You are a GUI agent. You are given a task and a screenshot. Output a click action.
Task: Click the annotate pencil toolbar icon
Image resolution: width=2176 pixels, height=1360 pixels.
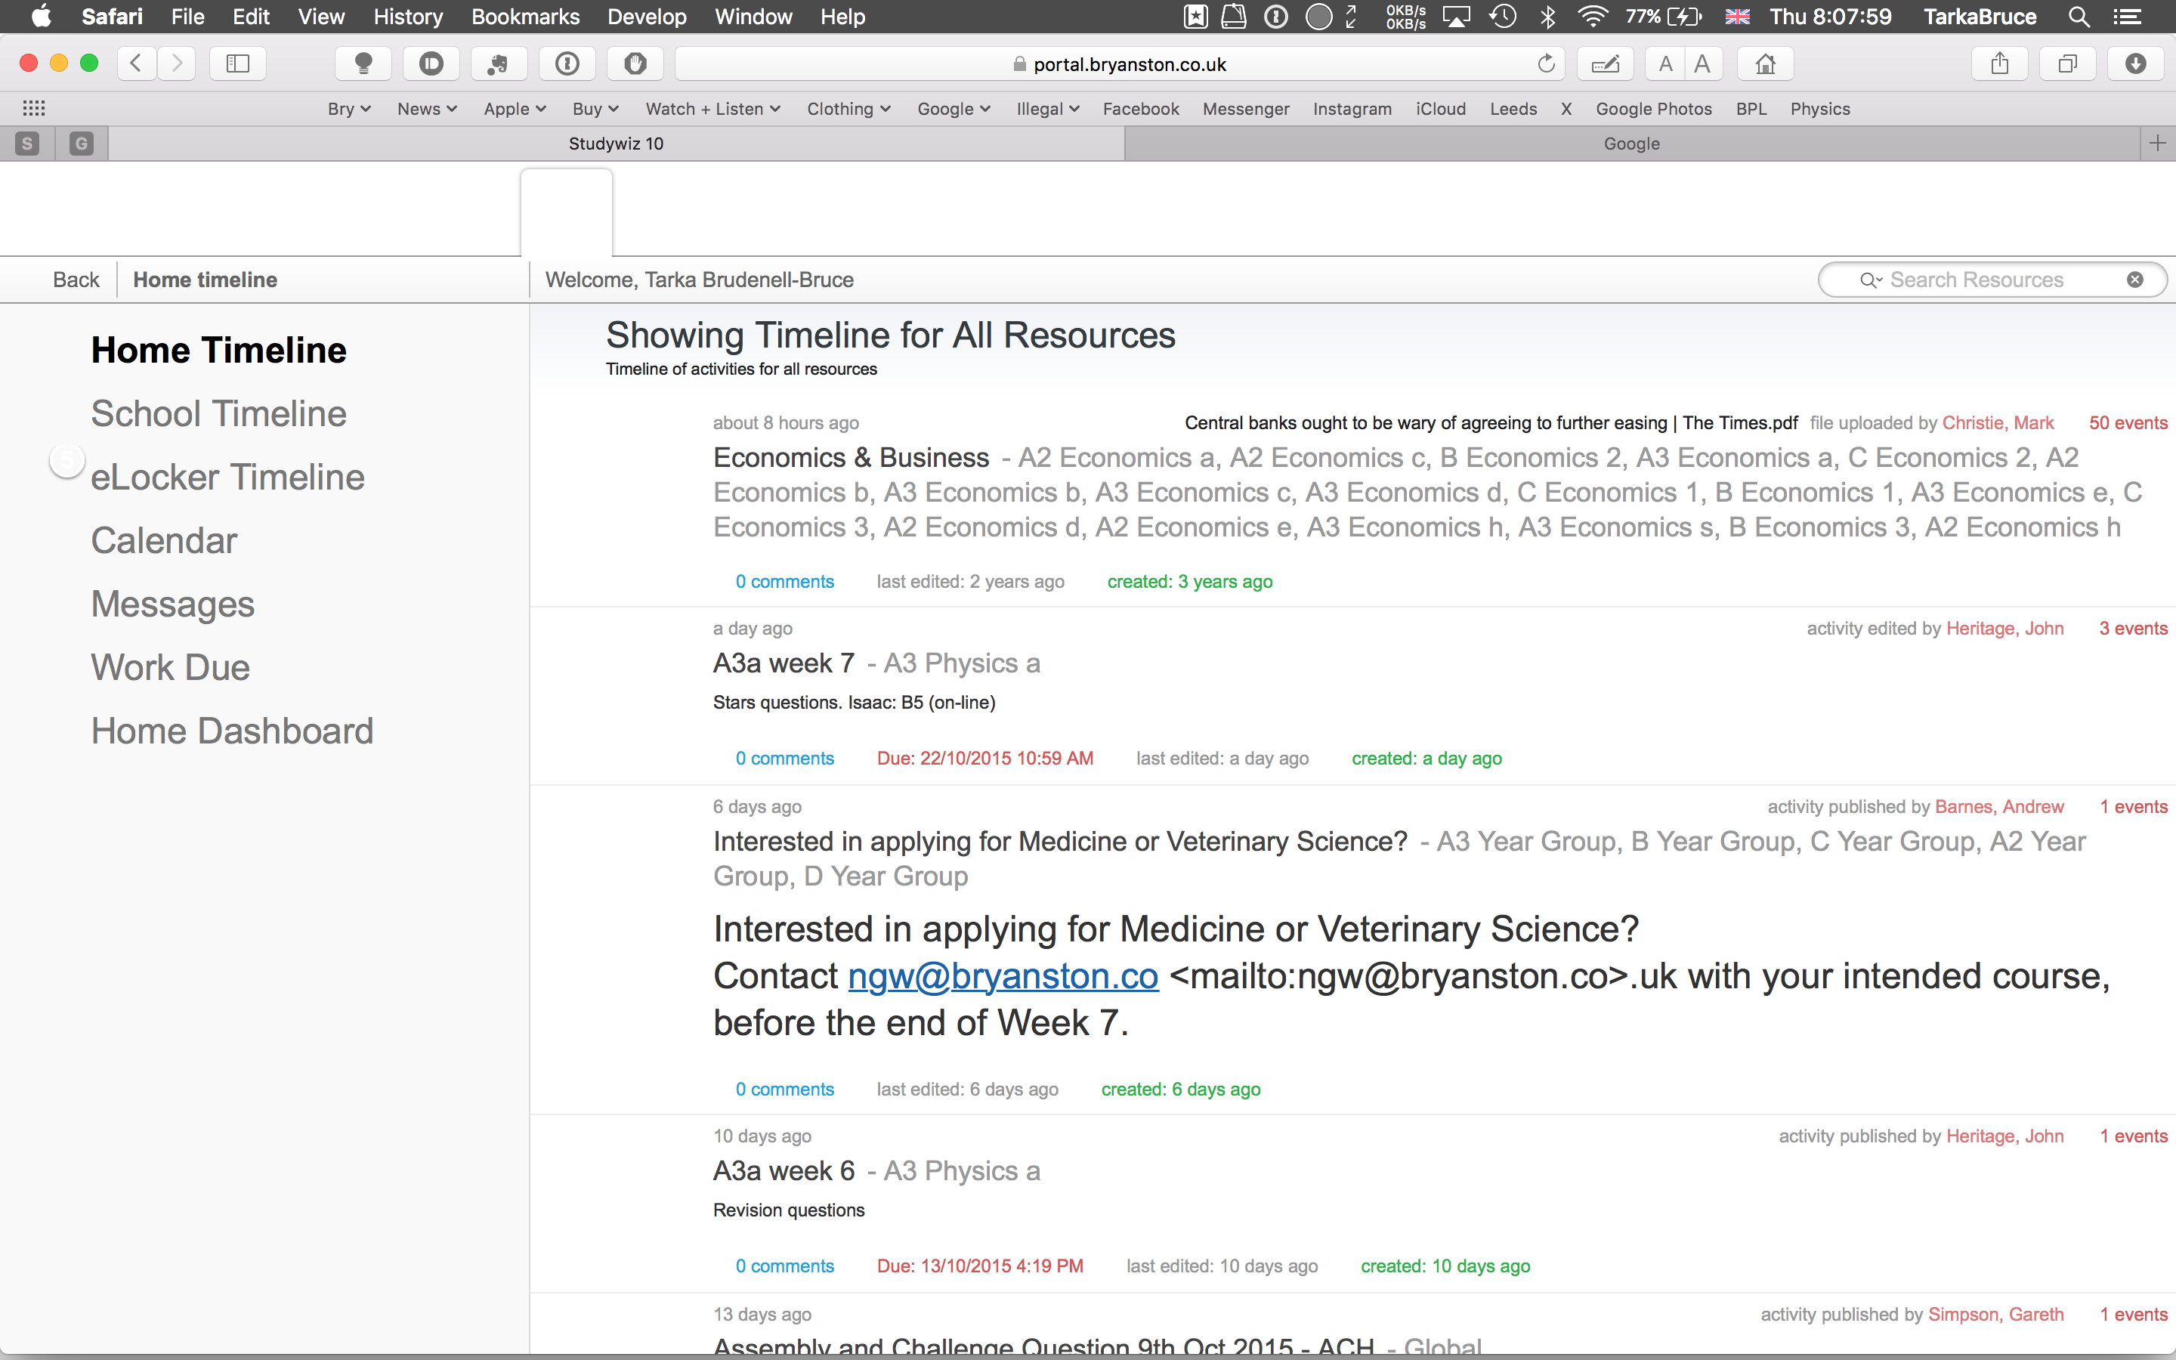(x=1606, y=64)
